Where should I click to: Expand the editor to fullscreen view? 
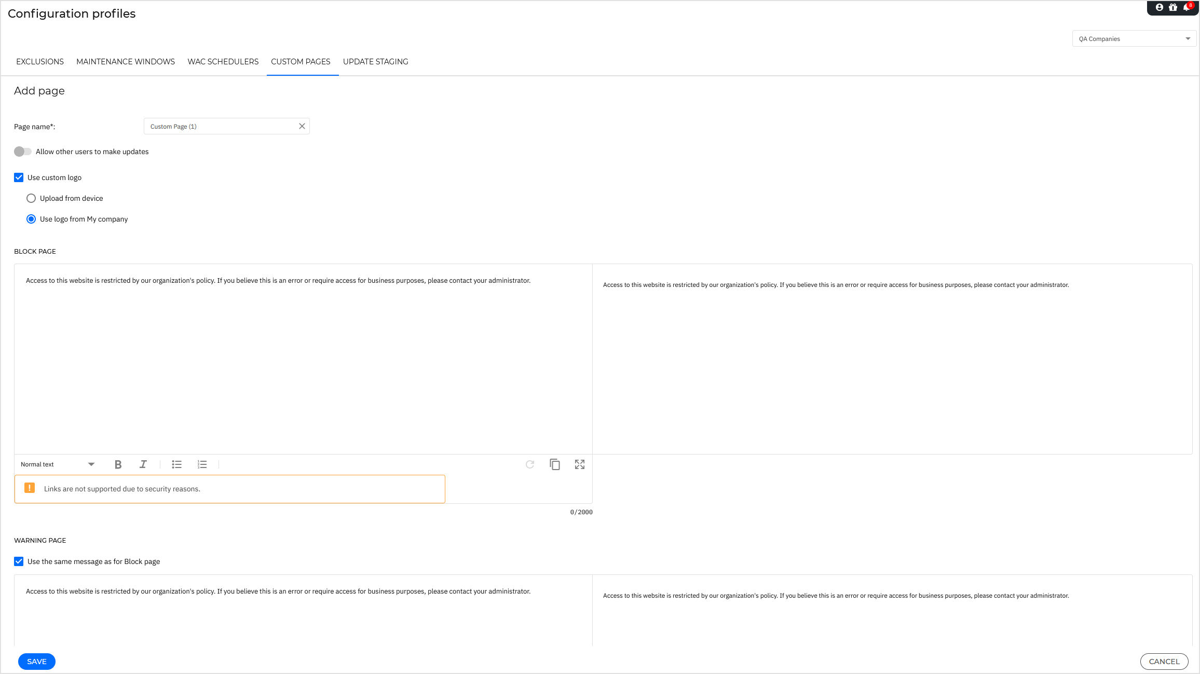[x=580, y=464]
